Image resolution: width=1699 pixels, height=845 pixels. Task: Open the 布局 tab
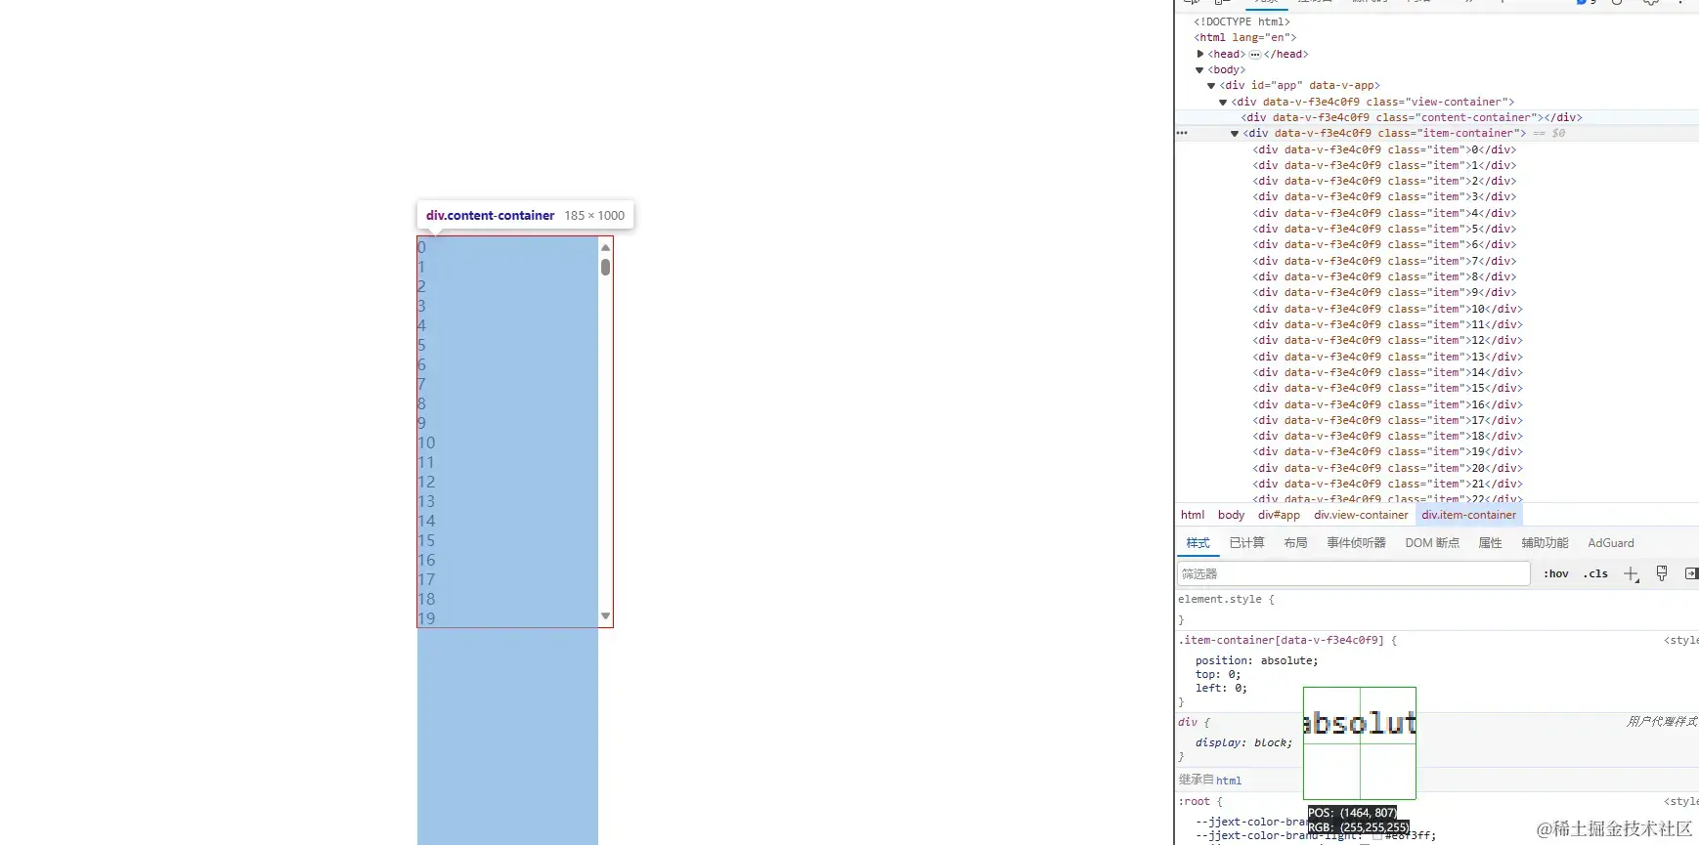point(1295,543)
